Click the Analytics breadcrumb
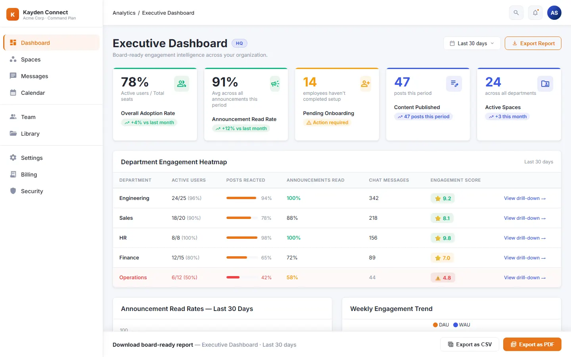The image size is (571, 357). point(124,13)
